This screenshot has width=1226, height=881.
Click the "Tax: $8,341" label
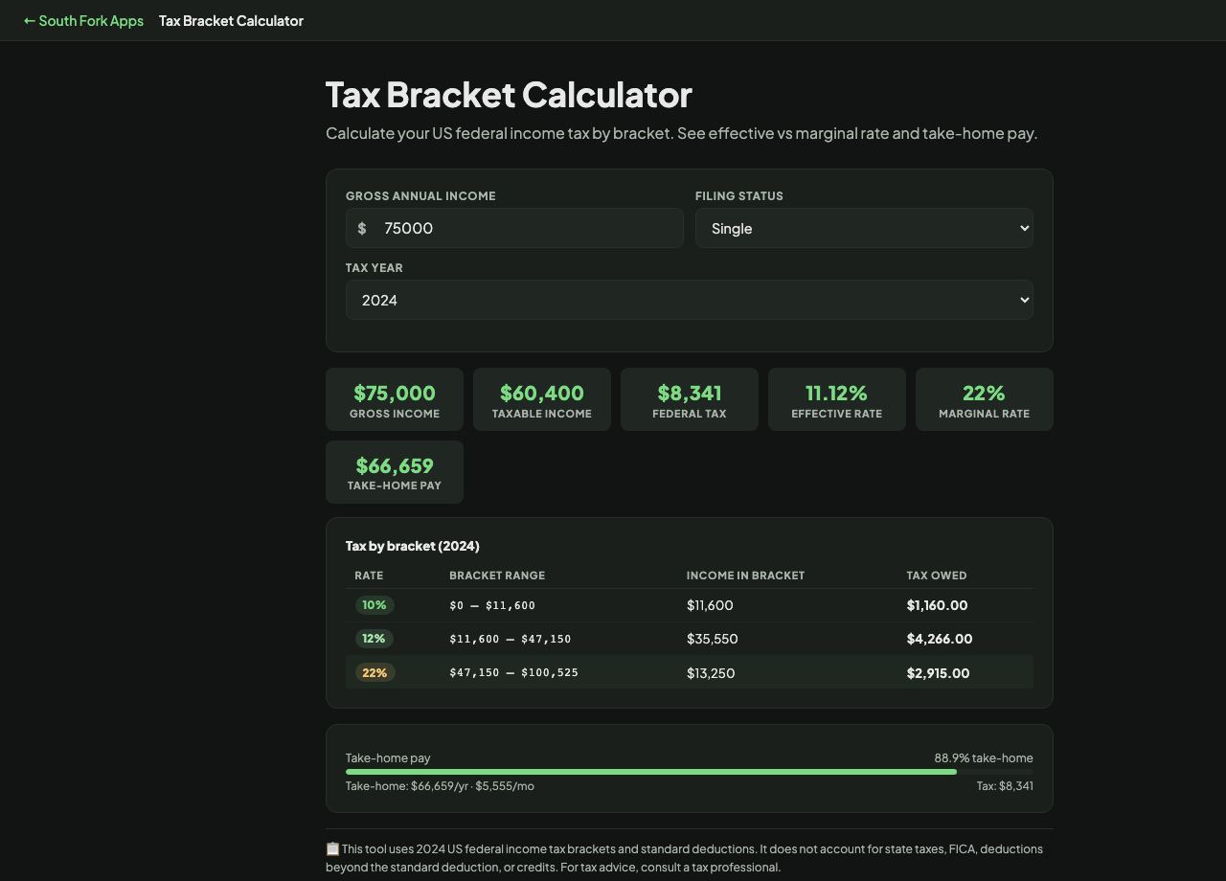click(1005, 786)
